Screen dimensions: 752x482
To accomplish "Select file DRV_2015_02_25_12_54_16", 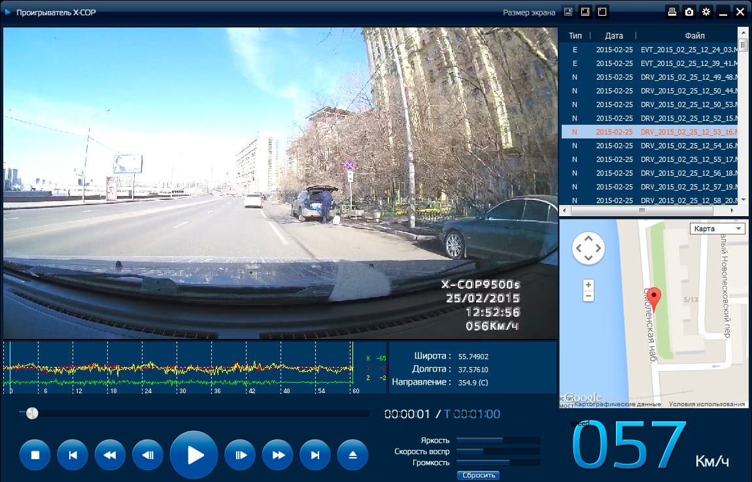I will 649,146.
